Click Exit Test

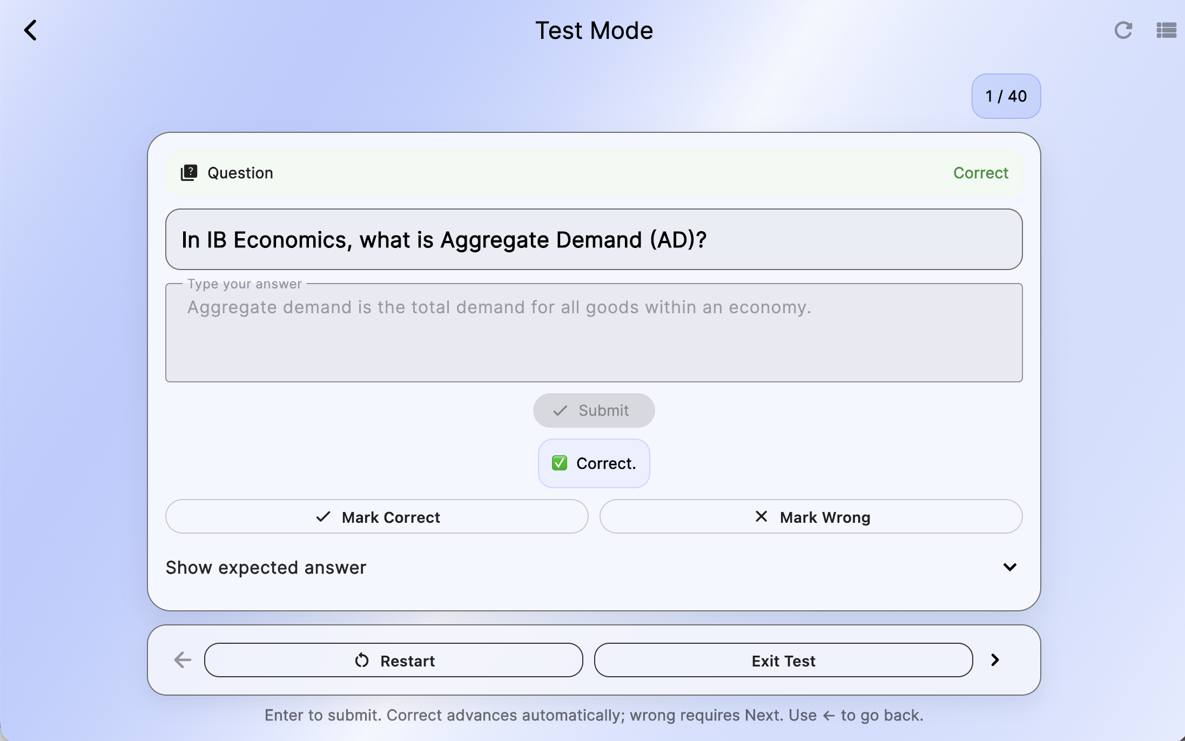click(x=783, y=660)
